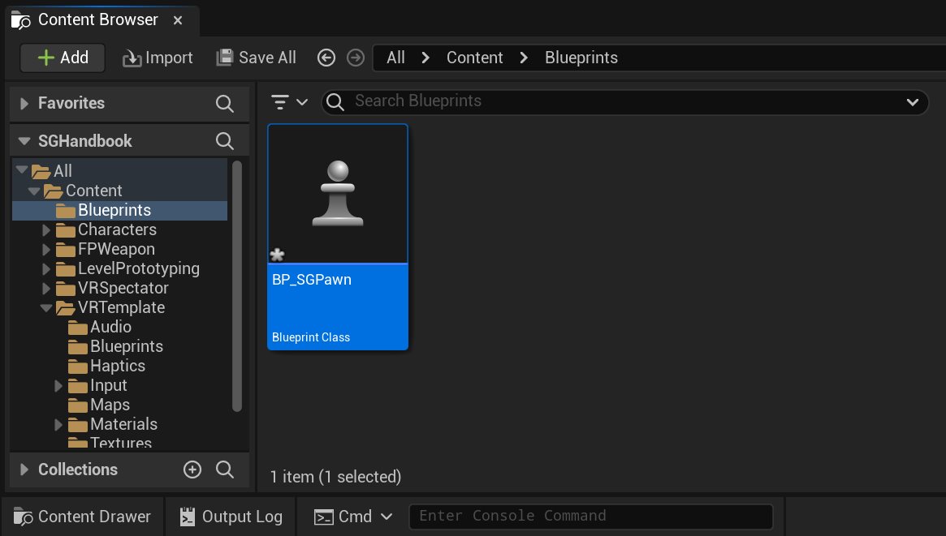Click the back navigation arrow
Image resolution: width=946 pixels, height=536 pixels.
coord(326,58)
